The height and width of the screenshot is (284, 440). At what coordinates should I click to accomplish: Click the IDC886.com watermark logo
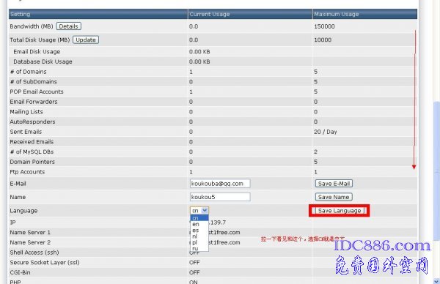[382, 246]
